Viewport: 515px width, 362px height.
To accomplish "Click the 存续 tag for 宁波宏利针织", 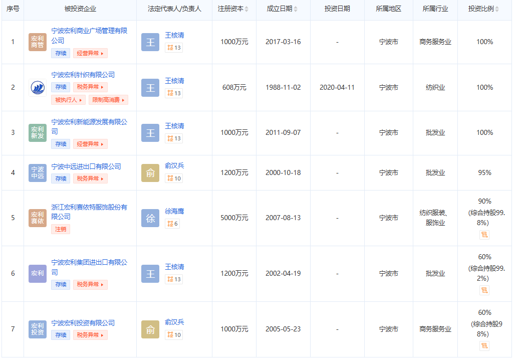I will 61,87.
